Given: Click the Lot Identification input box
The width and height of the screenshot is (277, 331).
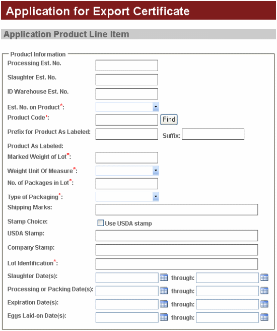Looking at the screenshot, I should pyautogui.click(x=176, y=264).
